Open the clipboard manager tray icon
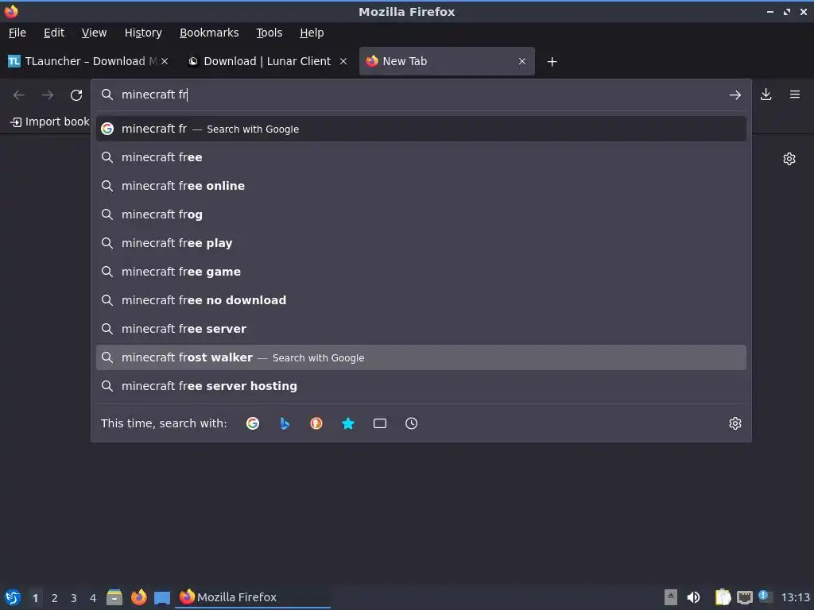The height and width of the screenshot is (610, 814). tap(723, 597)
